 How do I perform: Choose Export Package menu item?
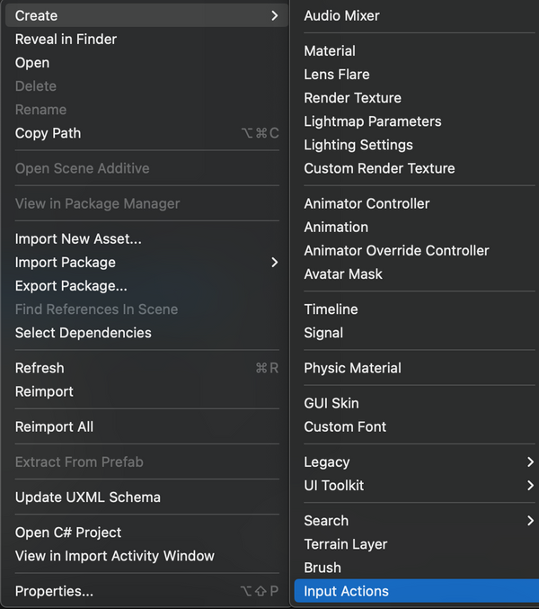pyautogui.click(x=71, y=286)
